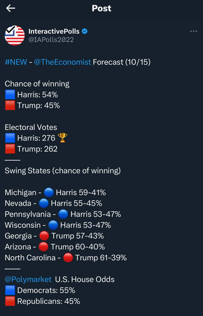Tap the red square next to Trump 45%

coord(10,106)
